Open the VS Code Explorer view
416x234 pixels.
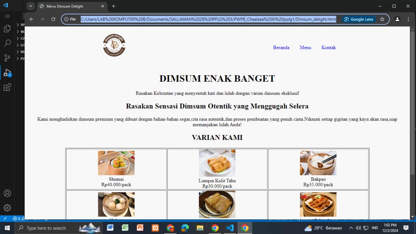[x=7, y=29]
